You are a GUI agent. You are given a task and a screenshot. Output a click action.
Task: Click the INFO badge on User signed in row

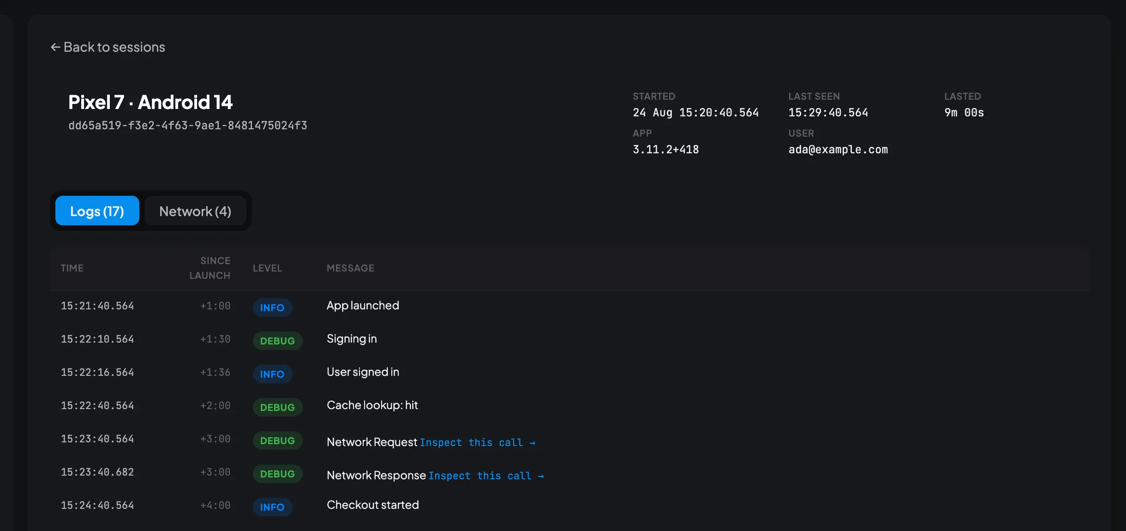tap(272, 374)
